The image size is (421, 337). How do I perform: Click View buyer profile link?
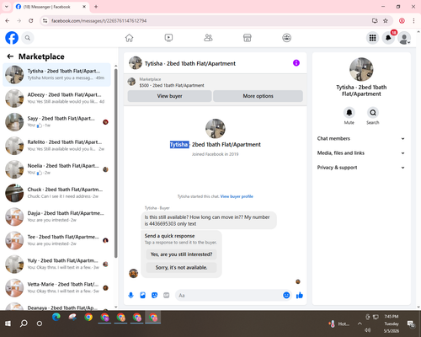click(237, 196)
